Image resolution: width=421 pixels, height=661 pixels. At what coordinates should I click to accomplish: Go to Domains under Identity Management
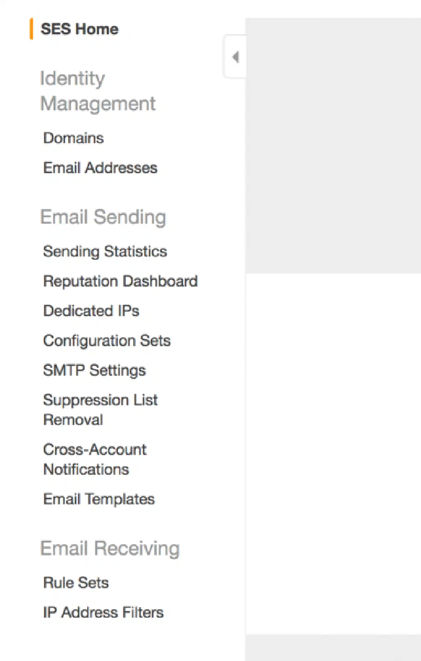pos(74,138)
